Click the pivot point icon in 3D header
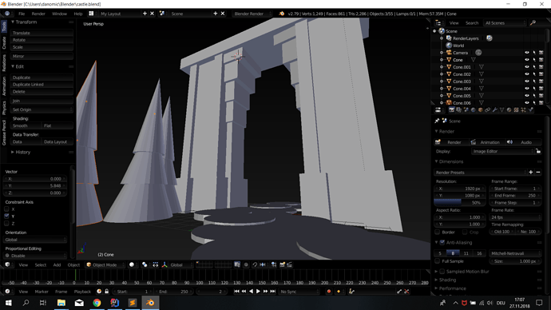Image resolution: width=551 pixels, height=310 pixels. click(145, 264)
